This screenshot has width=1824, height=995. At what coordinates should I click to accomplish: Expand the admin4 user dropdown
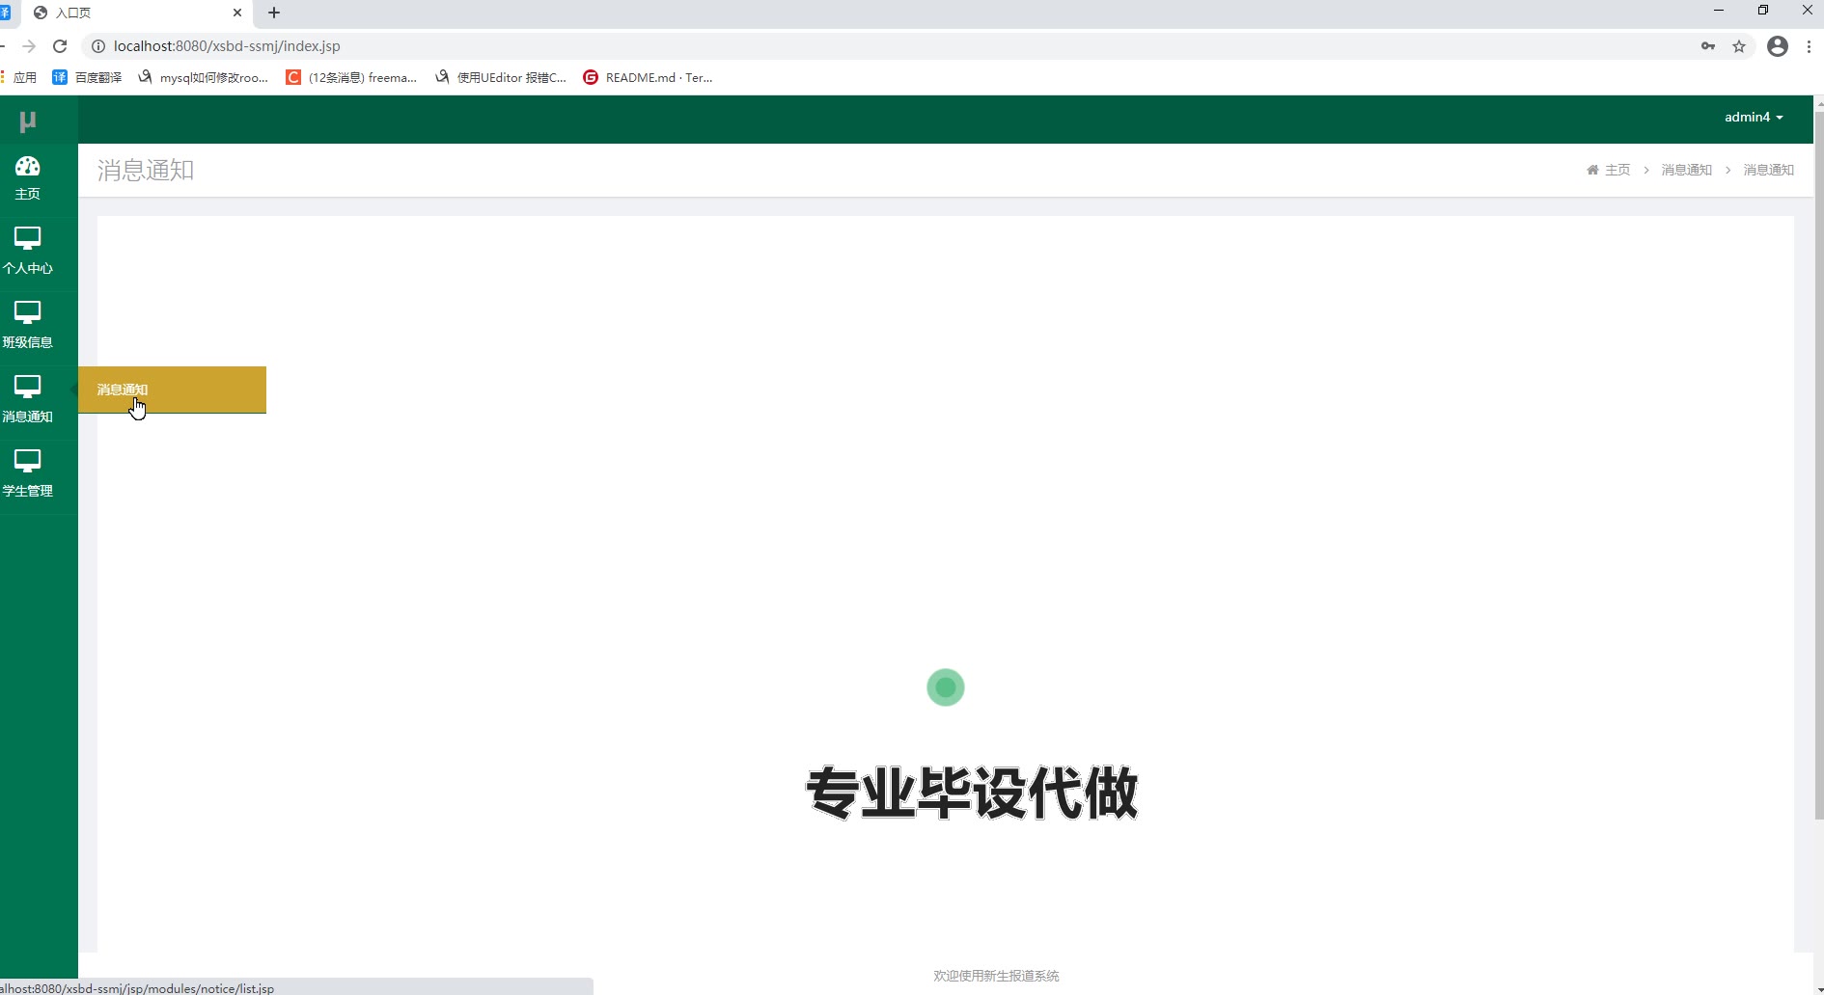click(1754, 117)
